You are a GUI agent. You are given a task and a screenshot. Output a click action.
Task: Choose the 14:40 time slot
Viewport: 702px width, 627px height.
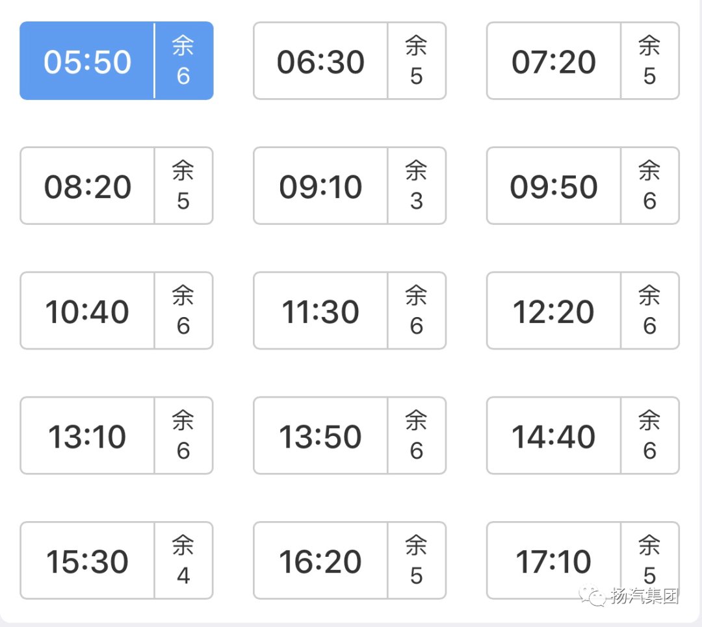pyautogui.click(x=554, y=436)
